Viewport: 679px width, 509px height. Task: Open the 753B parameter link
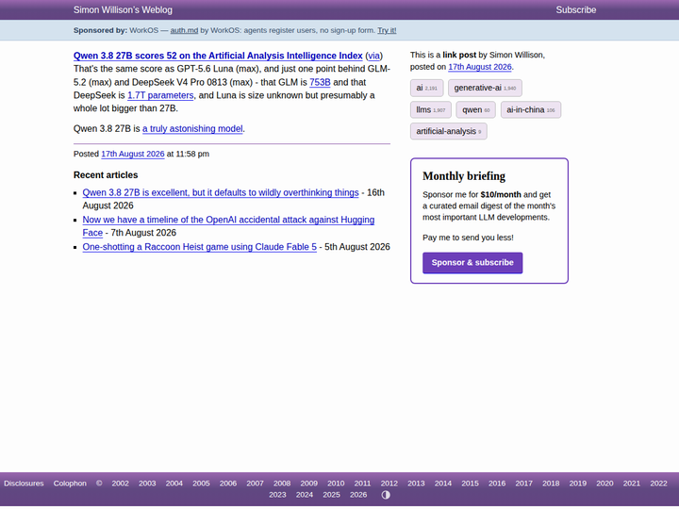click(320, 82)
